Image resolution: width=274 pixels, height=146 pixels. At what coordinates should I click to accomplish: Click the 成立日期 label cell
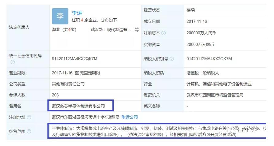point(162,21)
